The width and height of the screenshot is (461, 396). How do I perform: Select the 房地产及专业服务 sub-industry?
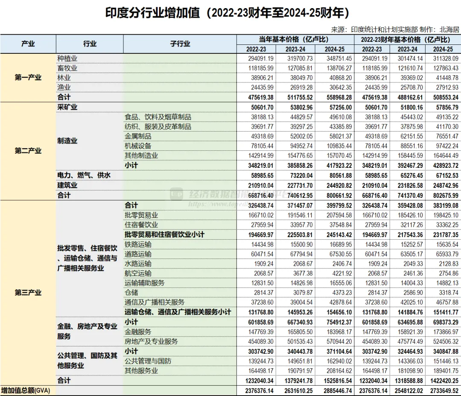[152, 342]
